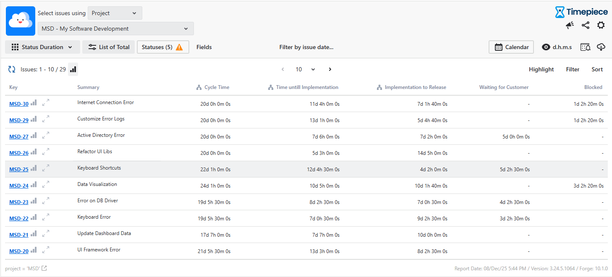Click the cloud download export icon
612x277 pixels.
click(601, 47)
